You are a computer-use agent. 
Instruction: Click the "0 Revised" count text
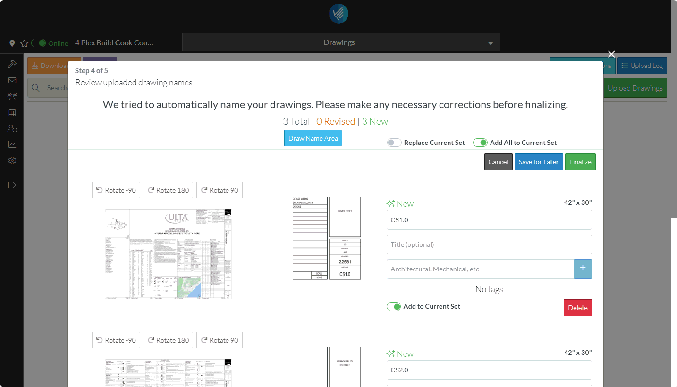[336, 121]
